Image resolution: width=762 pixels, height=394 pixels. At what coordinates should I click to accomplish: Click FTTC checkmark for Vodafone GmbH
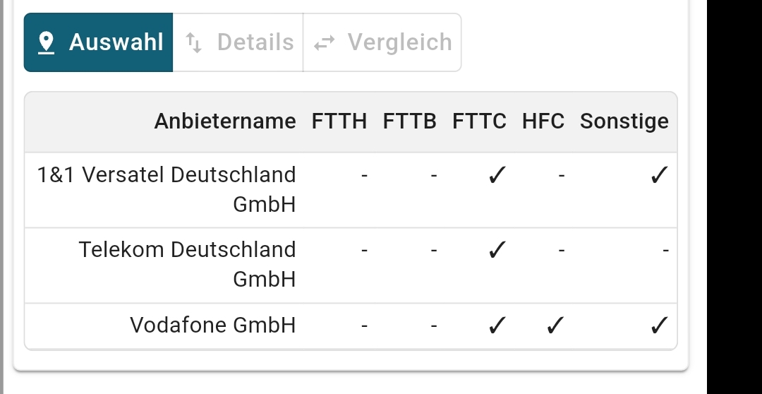tap(497, 326)
